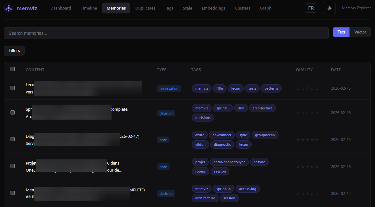Click the 'adsync' tag
The height and width of the screenshot is (207, 375).
(x=259, y=162)
